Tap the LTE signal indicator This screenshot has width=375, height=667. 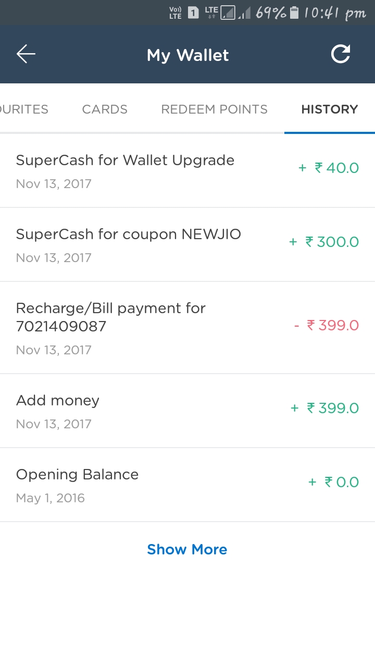click(x=211, y=13)
